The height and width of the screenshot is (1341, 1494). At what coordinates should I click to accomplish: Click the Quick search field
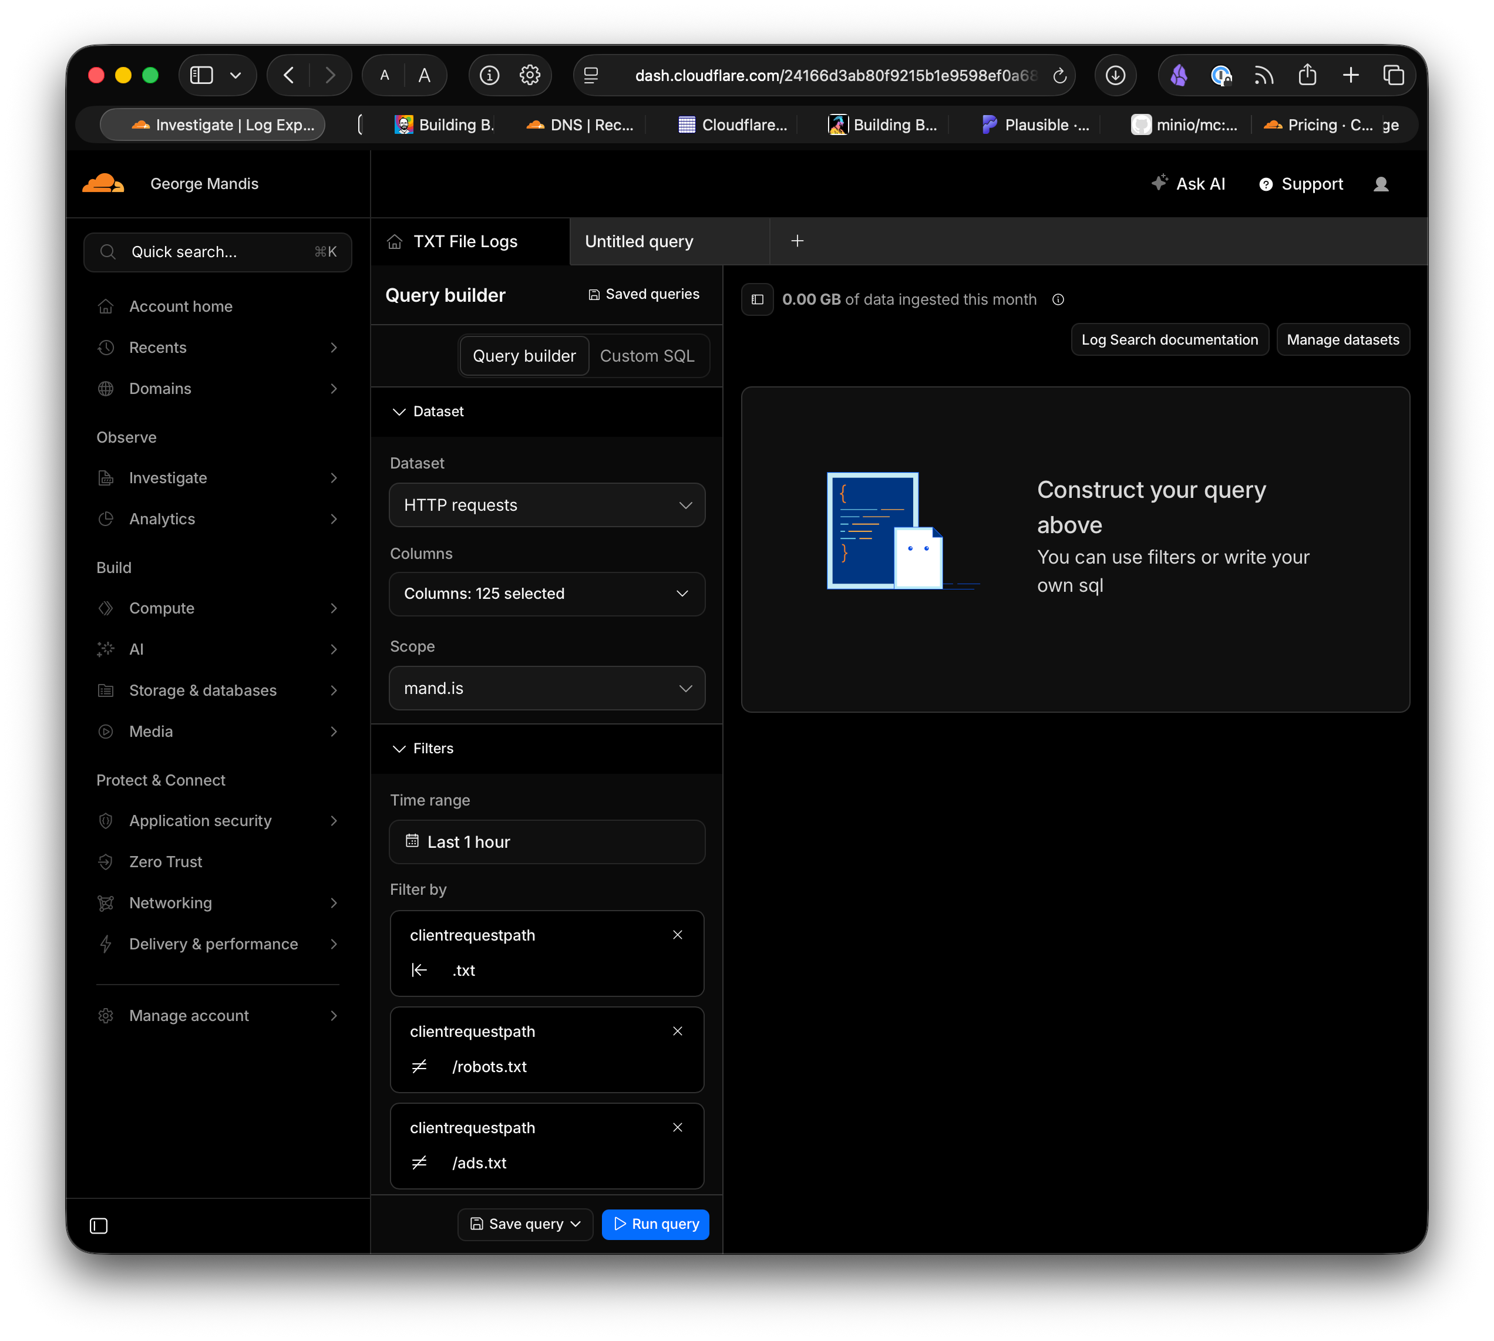coord(217,252)
